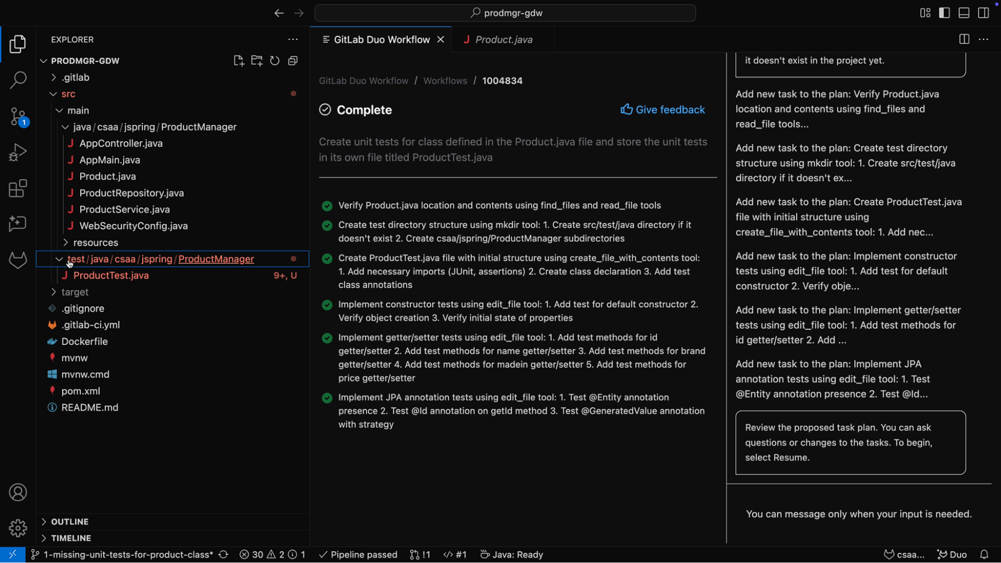1001x563 pixels.
Task: Open Pipeline passed status item
Action: 358,554
